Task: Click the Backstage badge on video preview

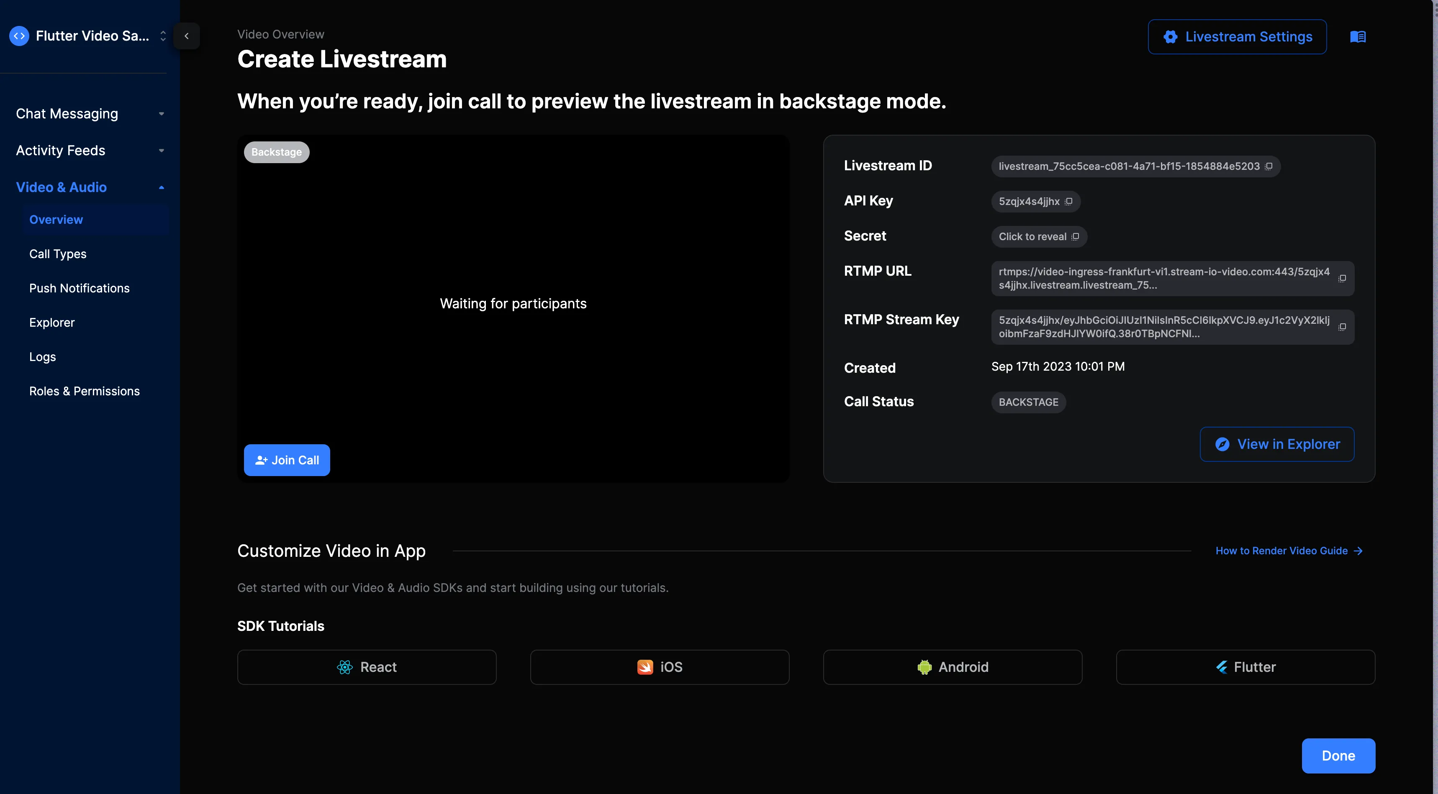Action: [x=276, y=152]
